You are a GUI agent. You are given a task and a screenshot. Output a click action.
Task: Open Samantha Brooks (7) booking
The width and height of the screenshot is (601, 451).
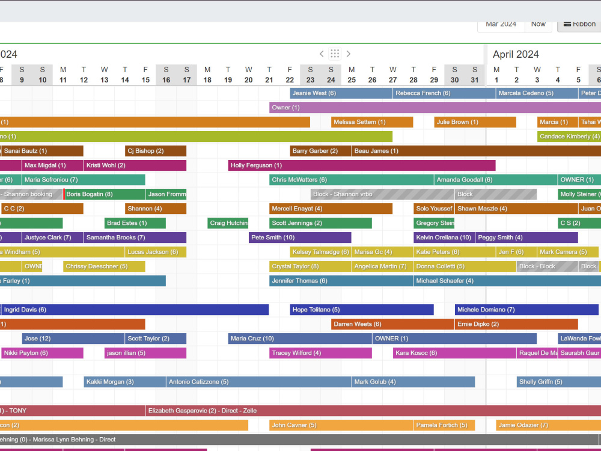pyautogui.click(x=135, y=238)
